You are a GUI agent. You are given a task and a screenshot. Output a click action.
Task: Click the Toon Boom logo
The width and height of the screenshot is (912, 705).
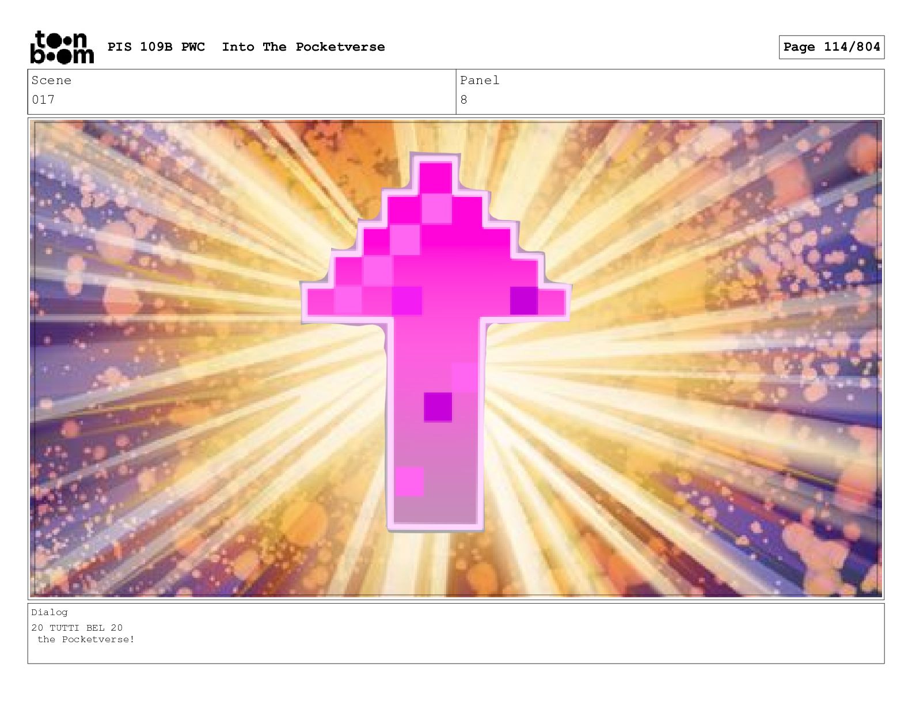[62, 47]
